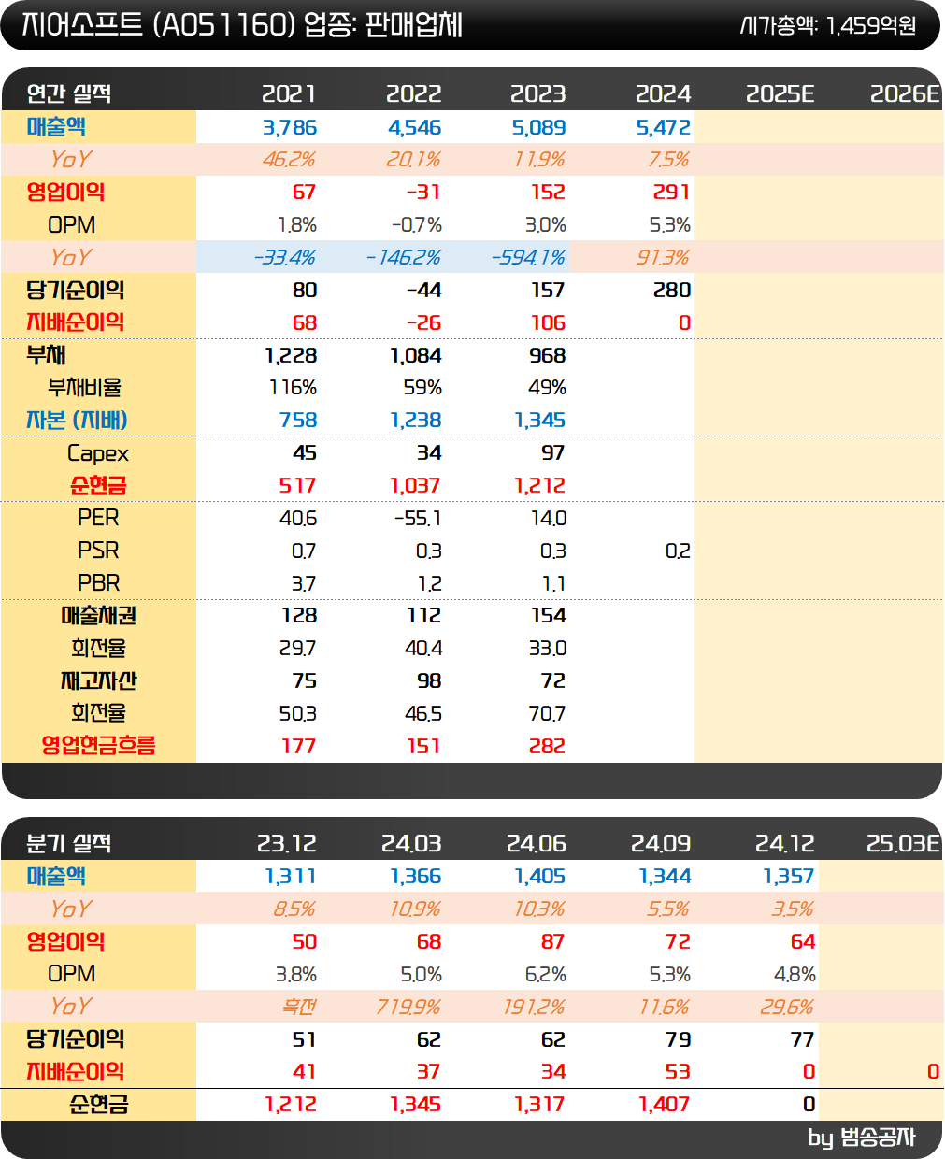
Task: Select the 24.09 quarterly net cash '1,407'
Action: 664,1105
